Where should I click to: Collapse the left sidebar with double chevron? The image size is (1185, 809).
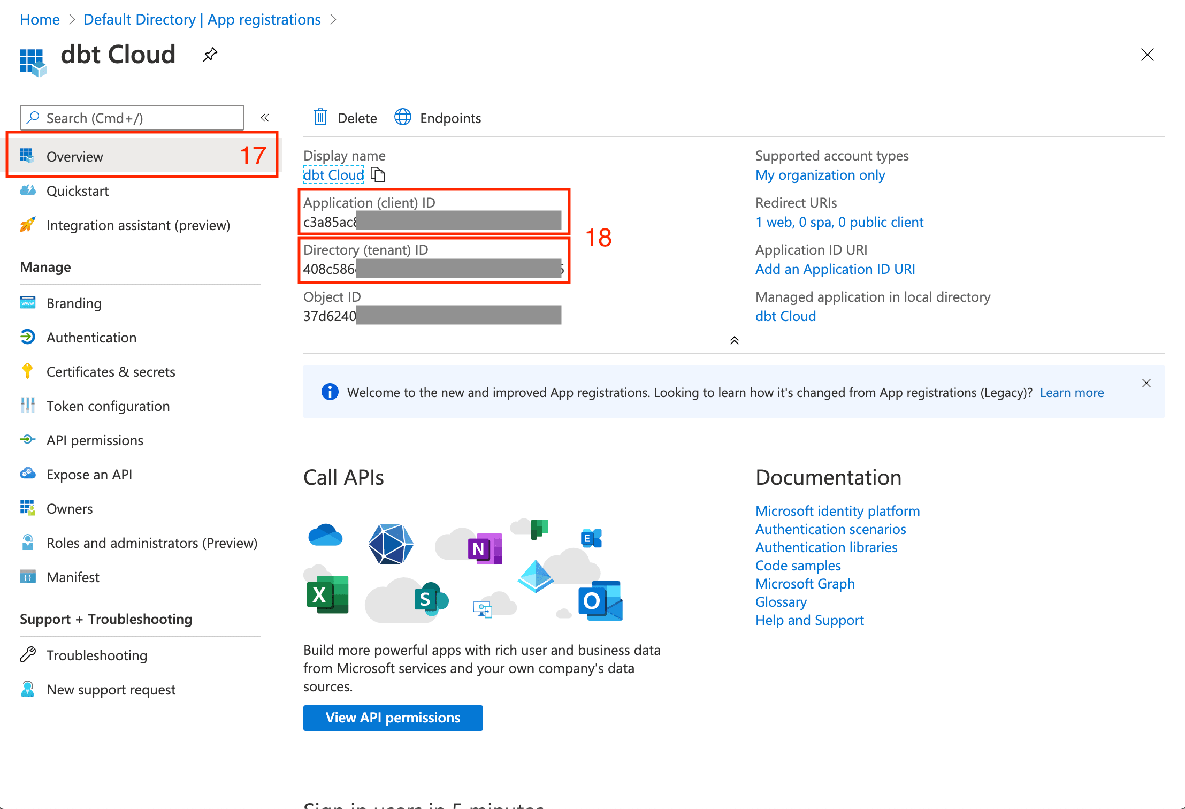(265, 118)
